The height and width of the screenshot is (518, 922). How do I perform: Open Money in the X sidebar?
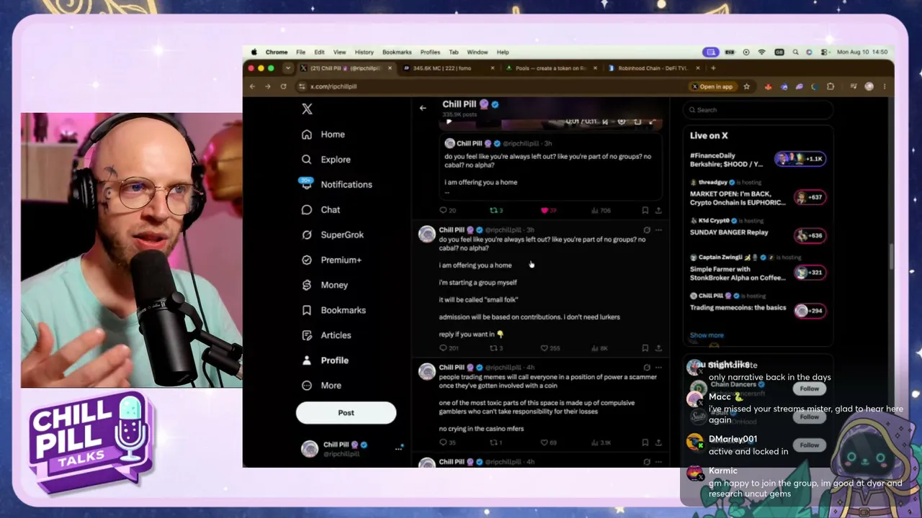tap(325, 285)
